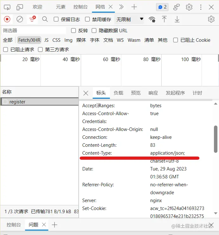Enable 禁用缓存 checkbox
The image size is (219, 235).
(87, 19)
